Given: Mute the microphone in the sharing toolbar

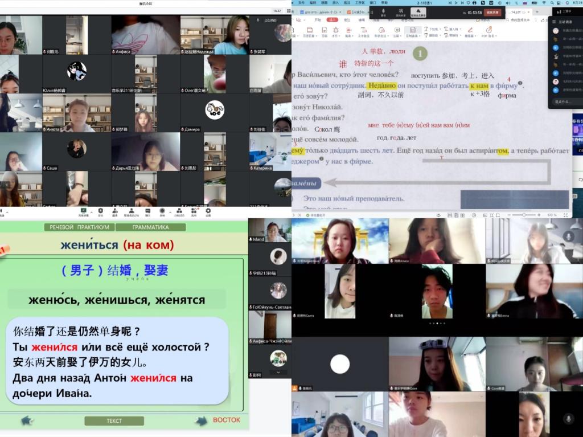Looking at the screenshot, I should (x=383, y=11).
